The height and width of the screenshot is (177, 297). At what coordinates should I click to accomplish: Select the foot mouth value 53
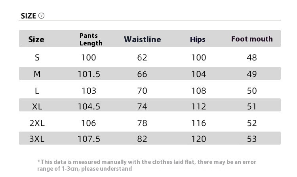click(x=252, y=139)
